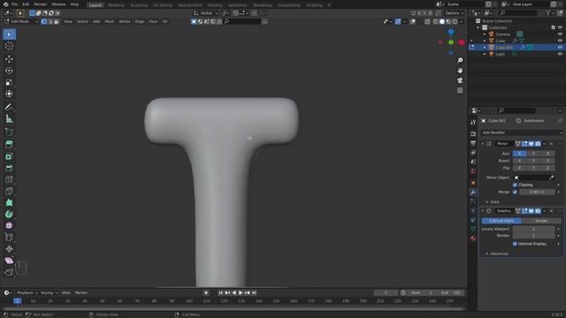The height and width of the screenshot is (318, 566).
Task: Switch to face select mode
Action: tap(57, 21)
